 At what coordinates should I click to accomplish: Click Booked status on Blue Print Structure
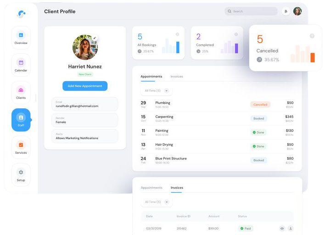click(259, 160)
